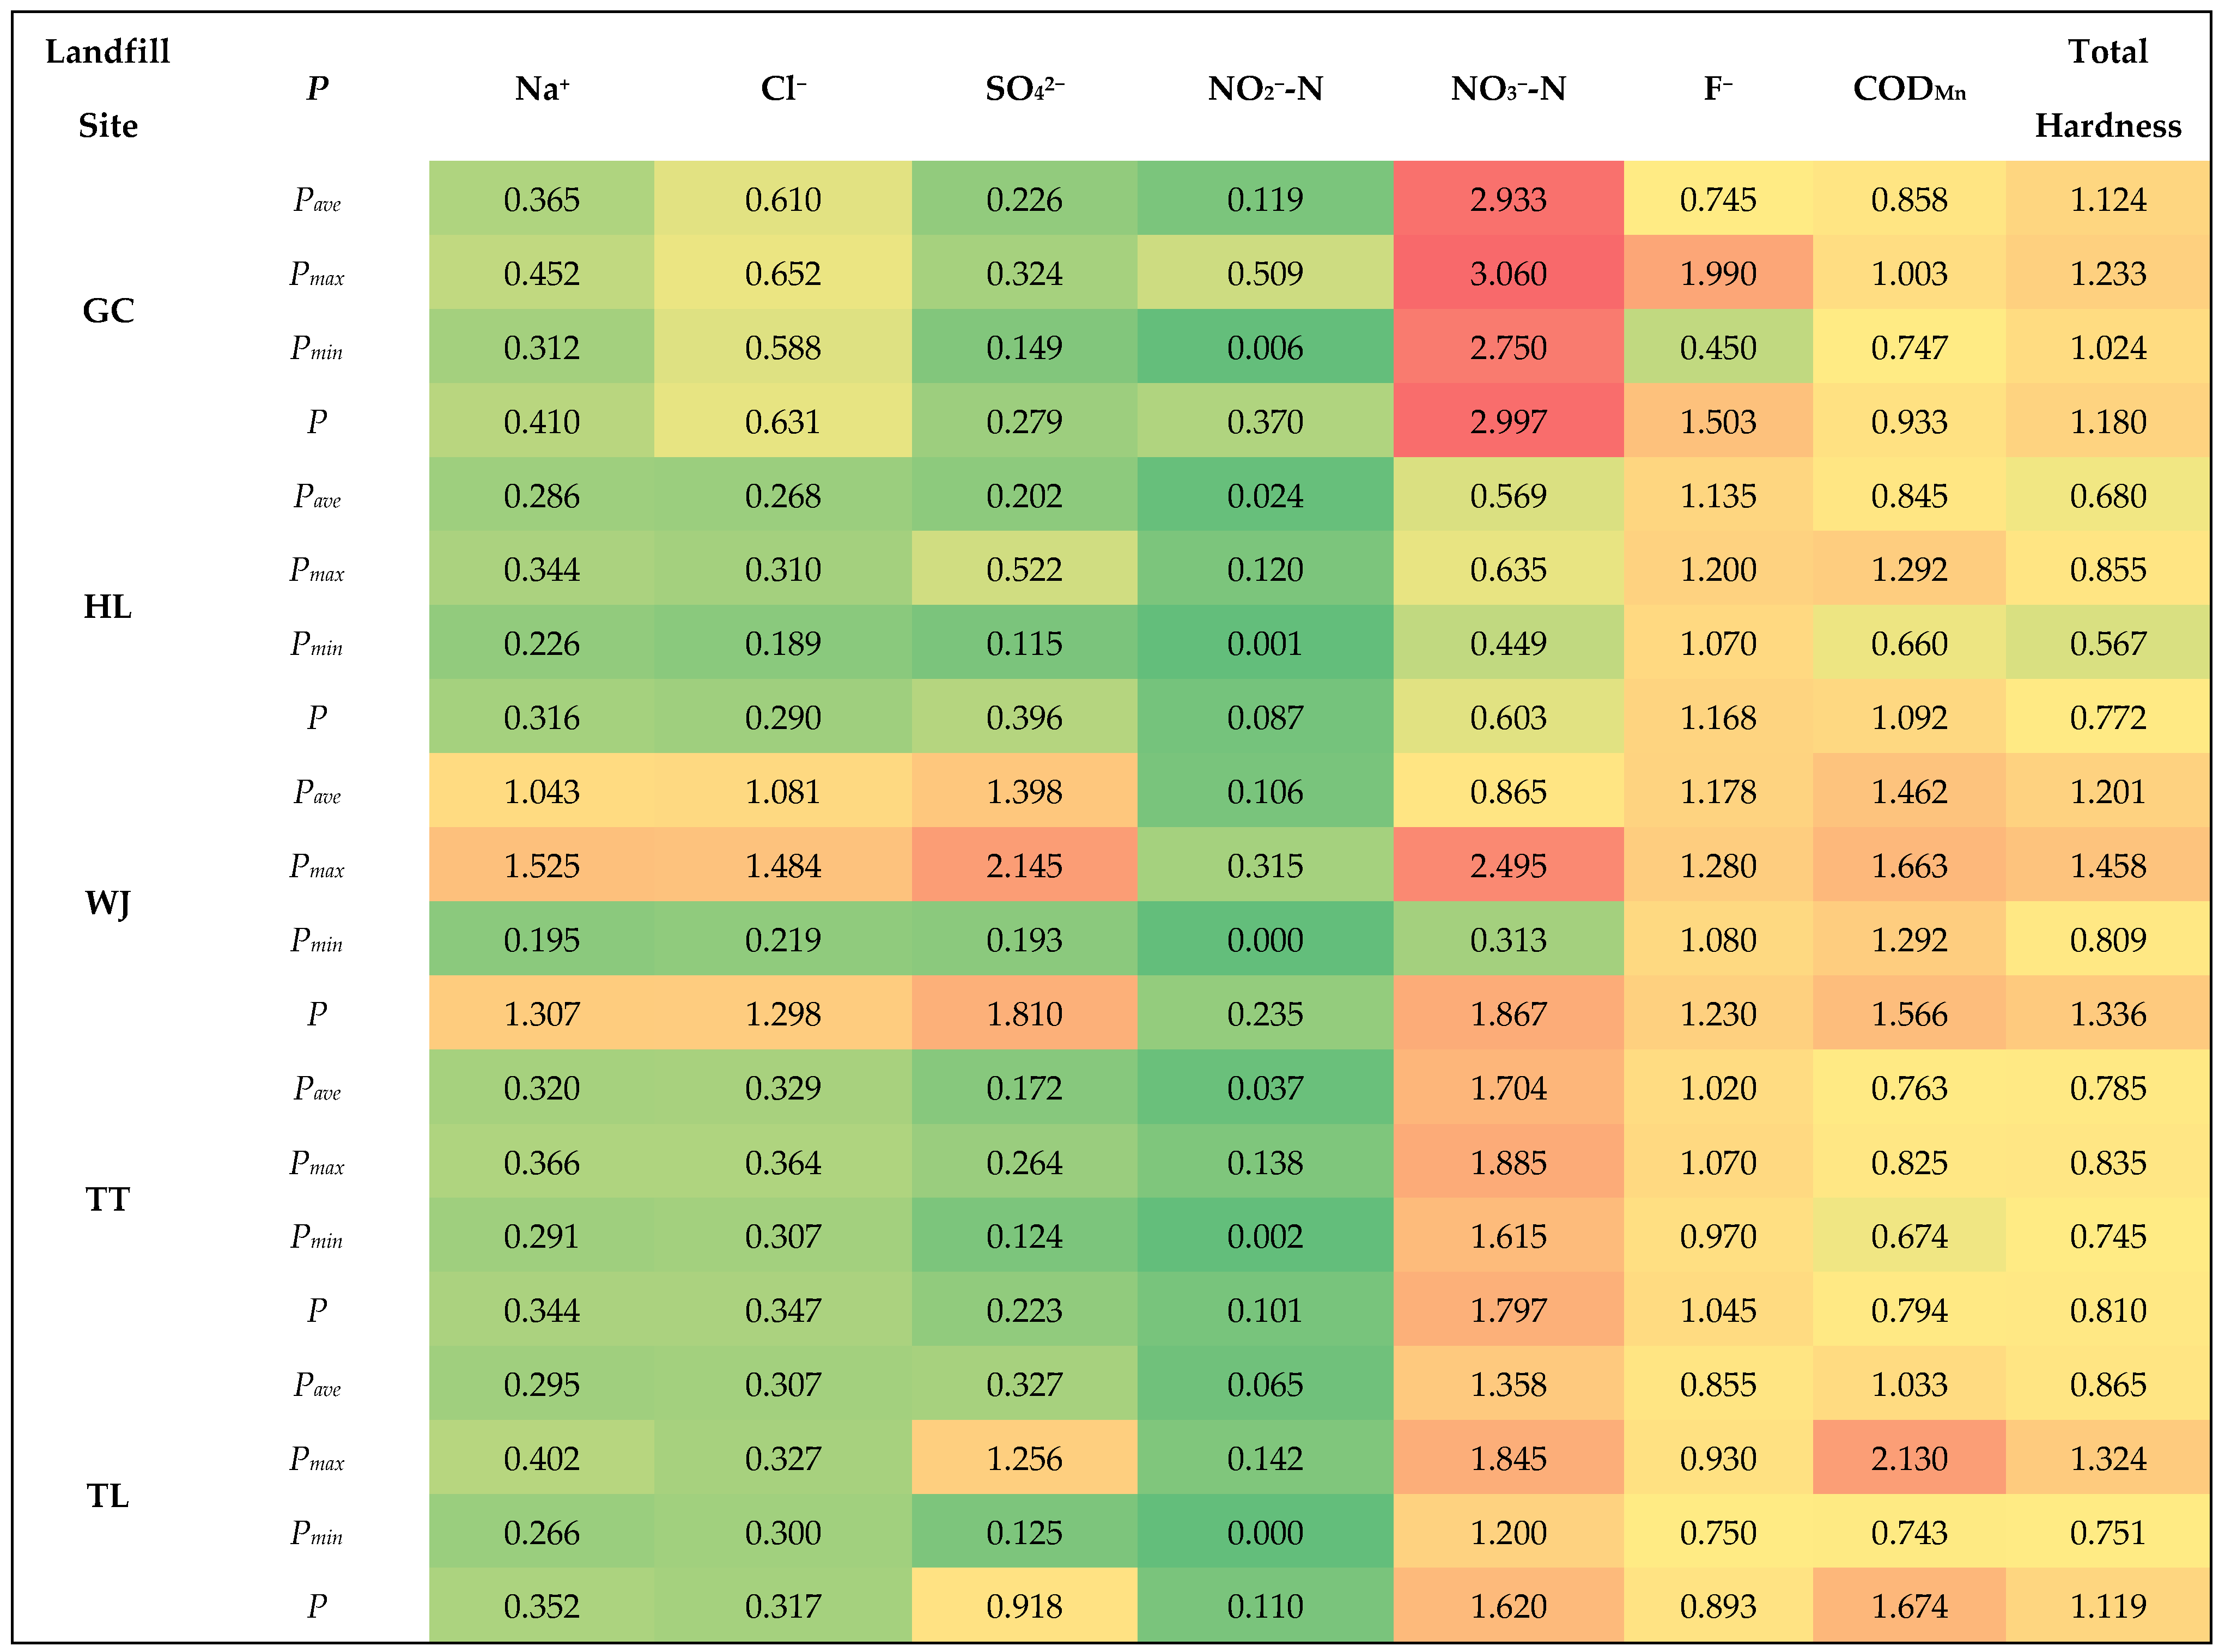Image resolution: width=2225 pixels, height=1652 pixels.
Task: Select the Total Hardness column header
Action: [x=2108, y=88]
